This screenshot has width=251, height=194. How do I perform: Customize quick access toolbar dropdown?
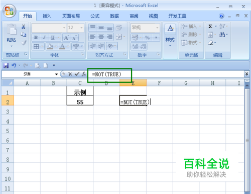tap(54, 65)
